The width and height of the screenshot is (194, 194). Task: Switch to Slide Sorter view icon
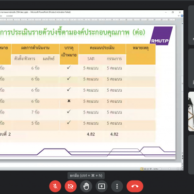click(145, 169)
